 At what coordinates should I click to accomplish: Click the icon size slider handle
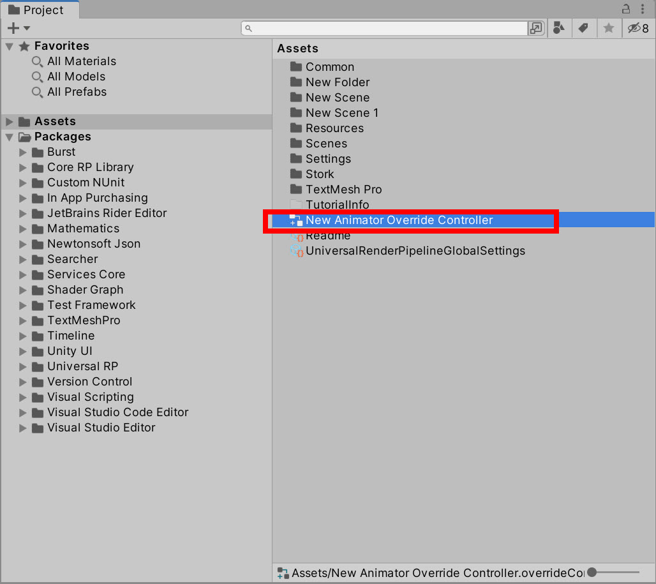click(592, 572)
